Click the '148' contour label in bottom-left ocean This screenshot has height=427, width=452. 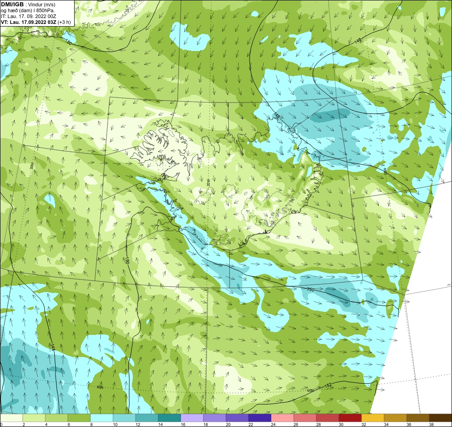pos(53,347)
